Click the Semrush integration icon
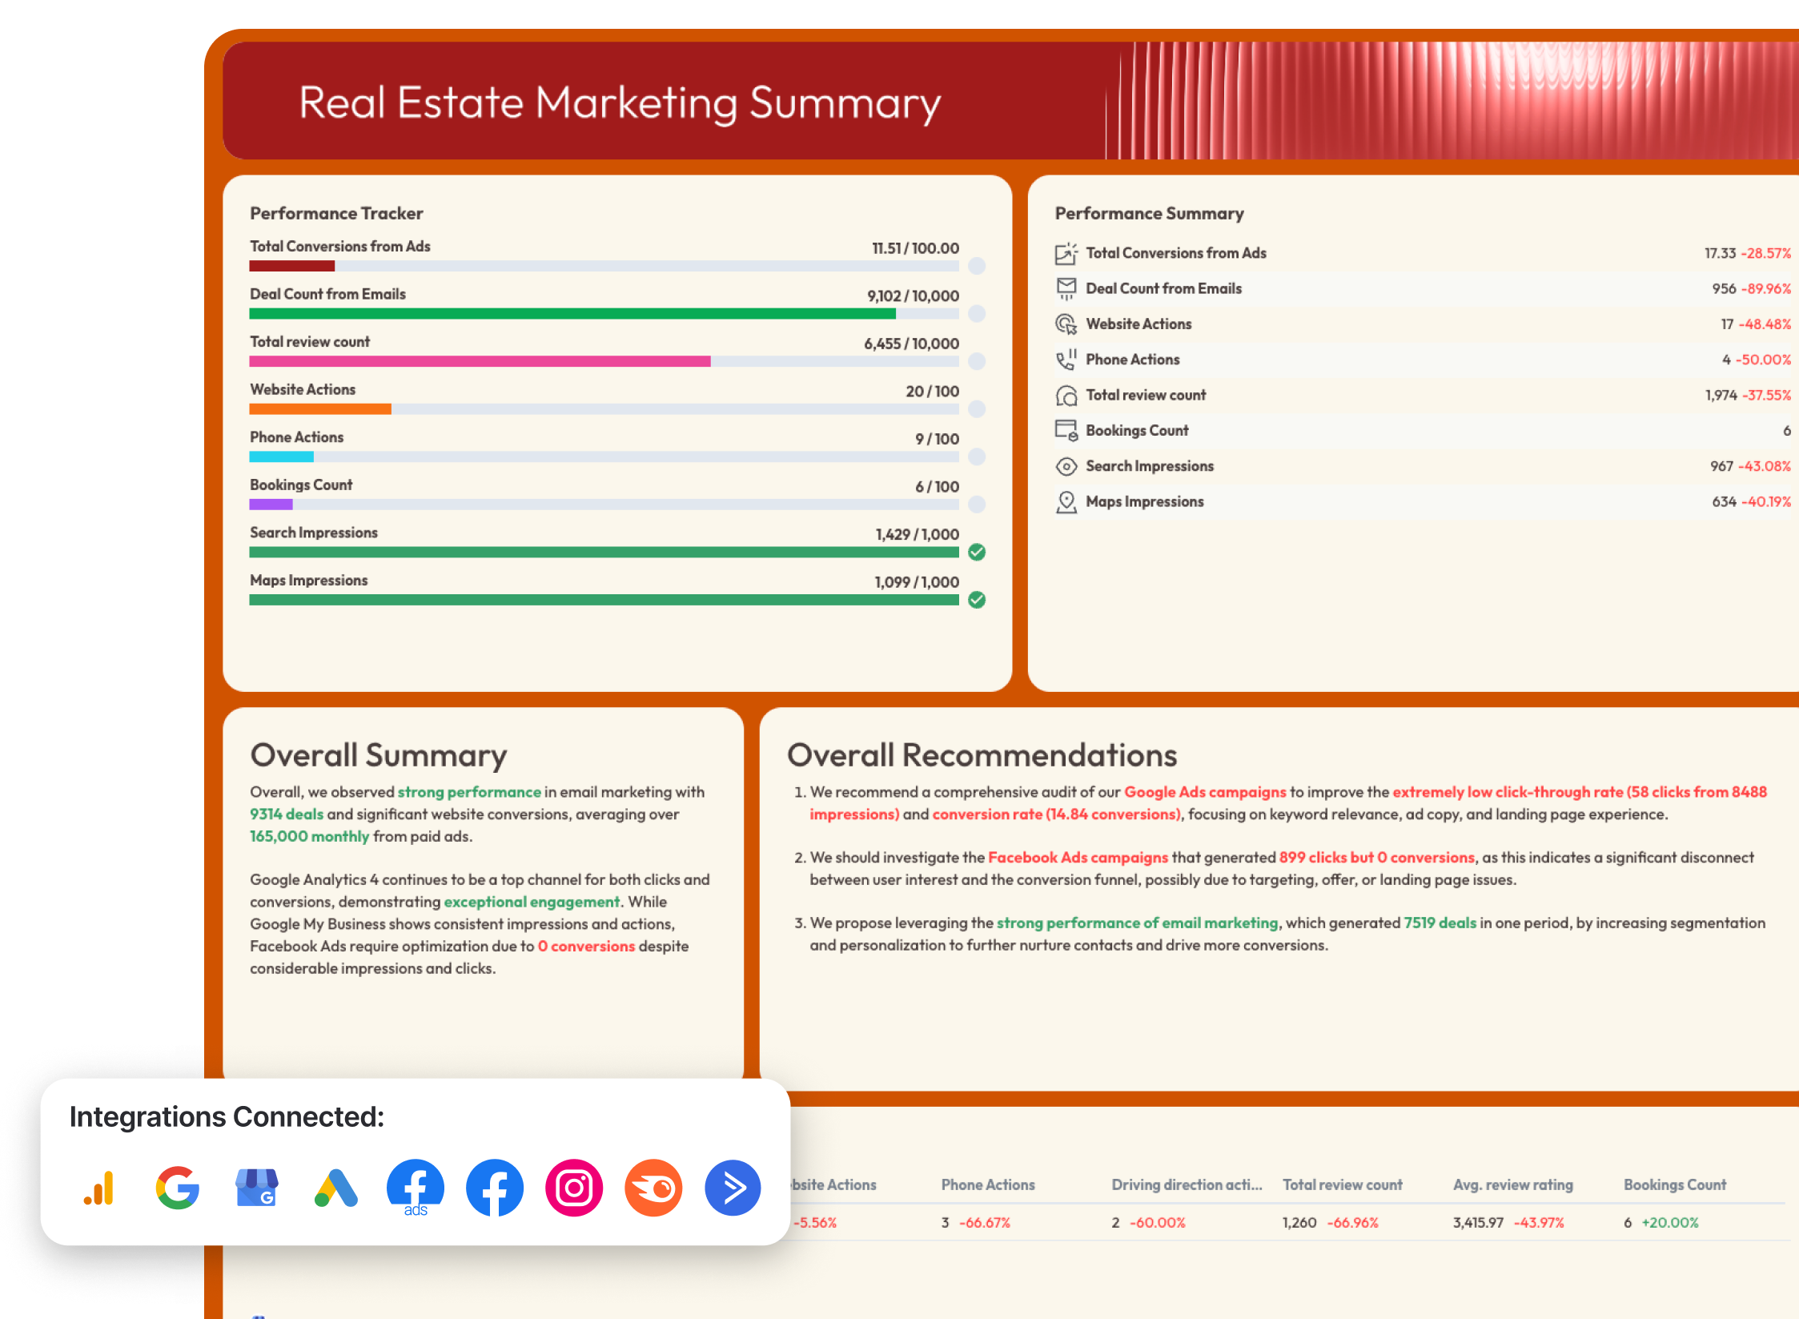1799x1319 pixels. (653, 1188)
